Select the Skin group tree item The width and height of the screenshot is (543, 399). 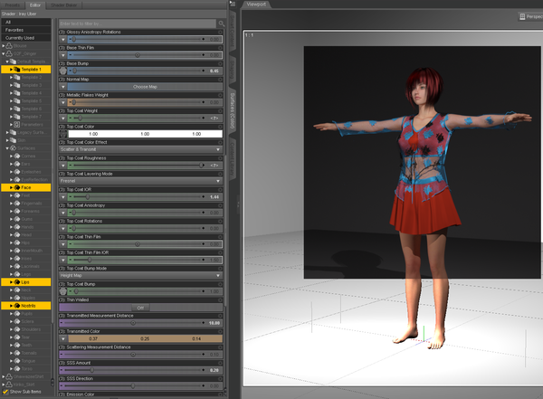point(21,140)
